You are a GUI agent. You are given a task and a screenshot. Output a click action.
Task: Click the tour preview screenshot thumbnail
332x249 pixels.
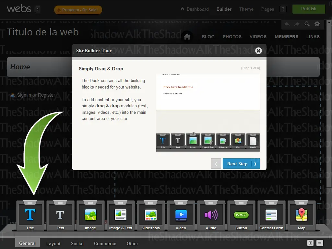pos(208,113)
